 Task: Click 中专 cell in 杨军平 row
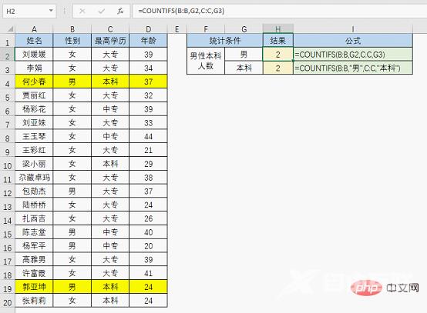point(110,245)
